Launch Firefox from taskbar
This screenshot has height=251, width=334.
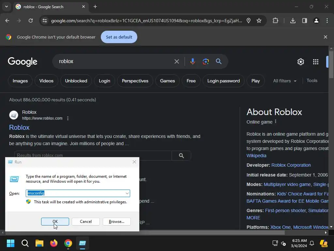coord(54,243)
